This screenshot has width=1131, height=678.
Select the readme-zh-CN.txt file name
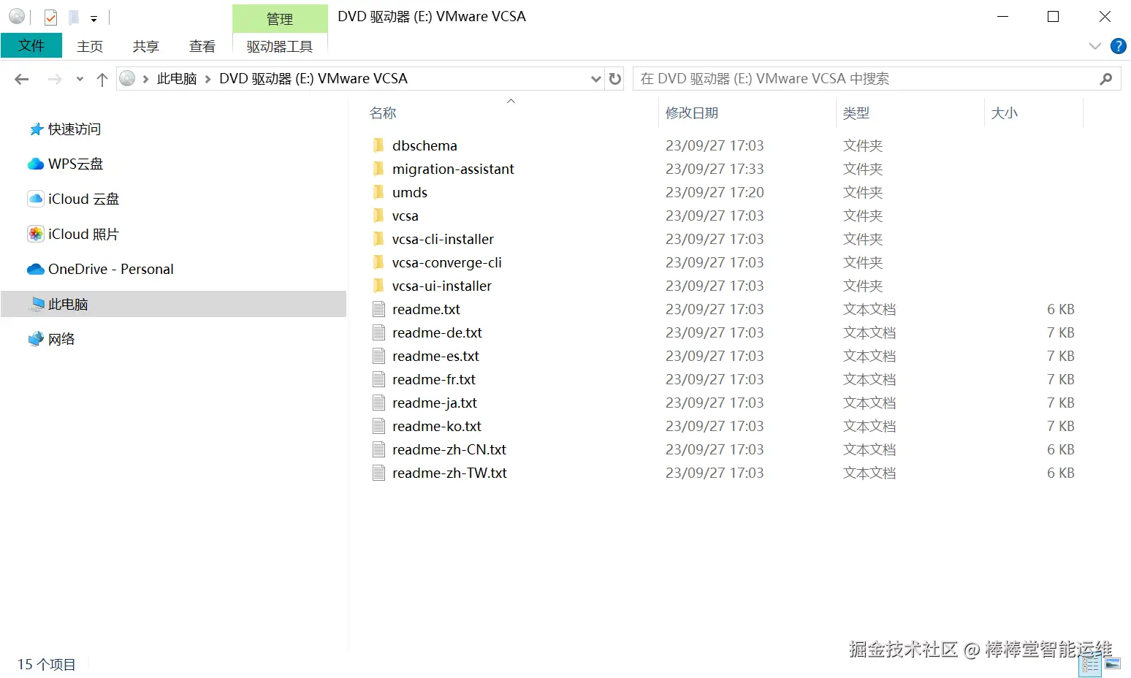pyautogui.click(x=449, y=449)
